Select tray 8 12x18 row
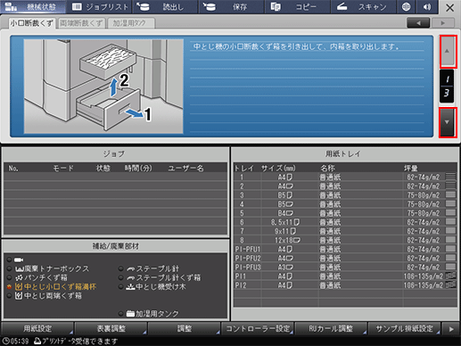 point(345,240)
